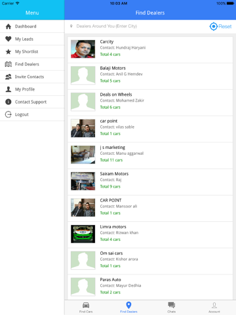Open My Leads menu item
Viewport: 236px width, 315px height.
32,39
